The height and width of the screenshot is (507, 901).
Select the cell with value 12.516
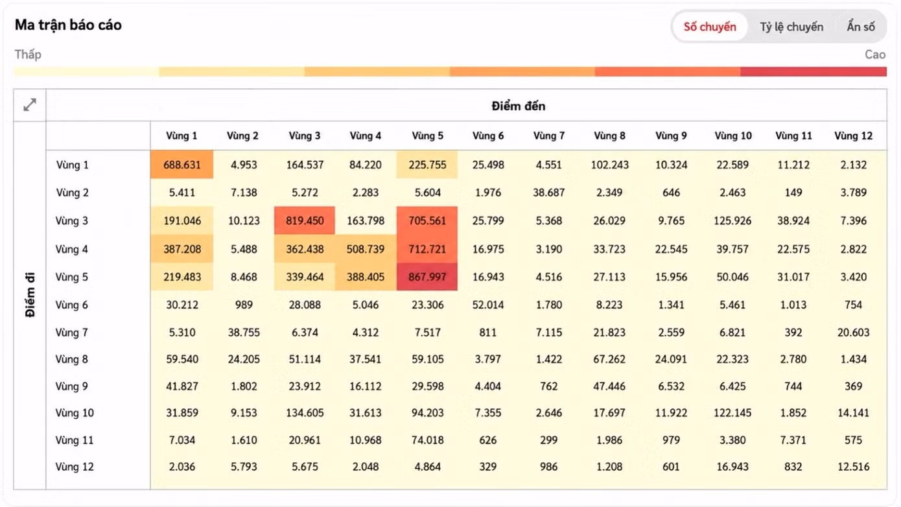pos(853,467)
